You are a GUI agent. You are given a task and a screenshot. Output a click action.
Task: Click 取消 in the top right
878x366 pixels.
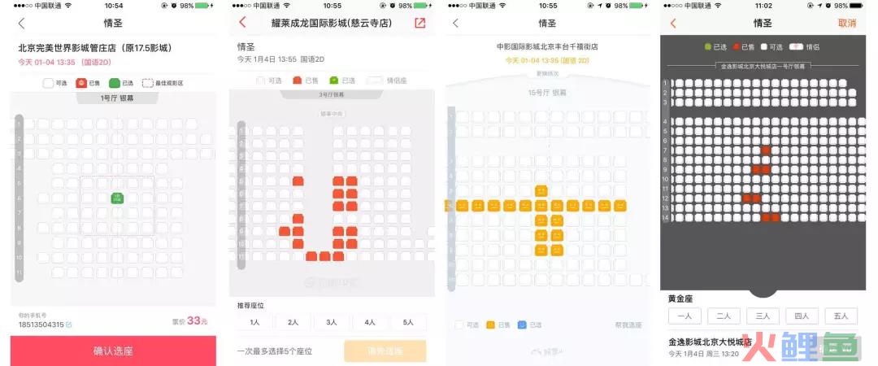coord(846,23)
